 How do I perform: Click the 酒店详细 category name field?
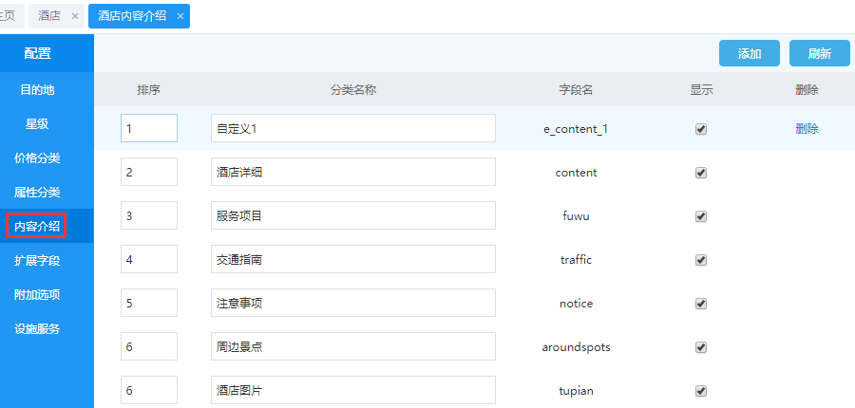click(x=352, y=173)
